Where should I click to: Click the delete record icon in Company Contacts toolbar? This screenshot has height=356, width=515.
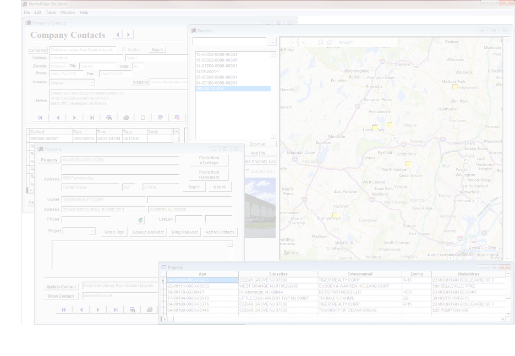point(177,118)
